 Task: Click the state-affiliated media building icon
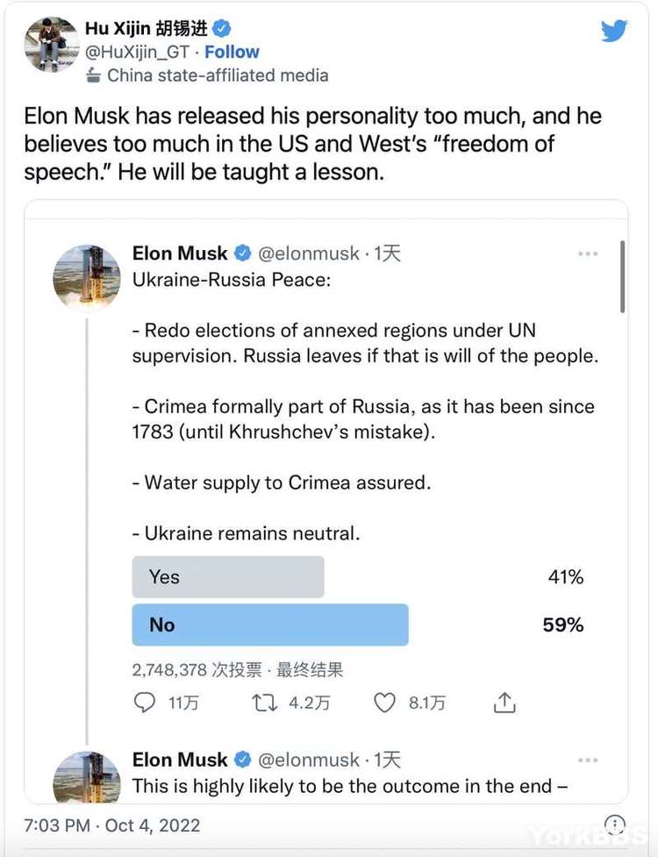93,75
